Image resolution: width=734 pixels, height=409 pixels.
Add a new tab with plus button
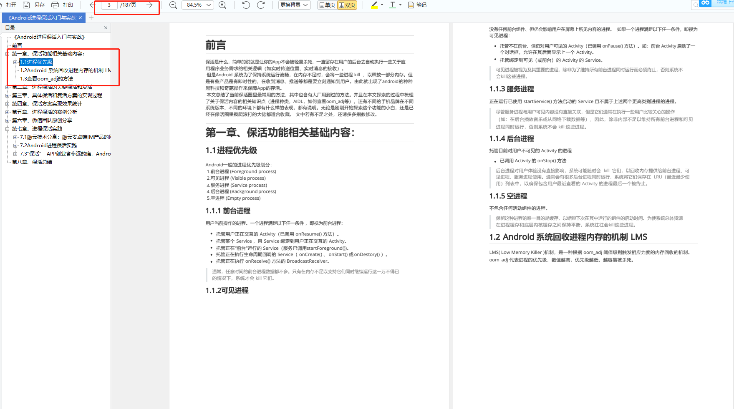[x=91, y=18]
